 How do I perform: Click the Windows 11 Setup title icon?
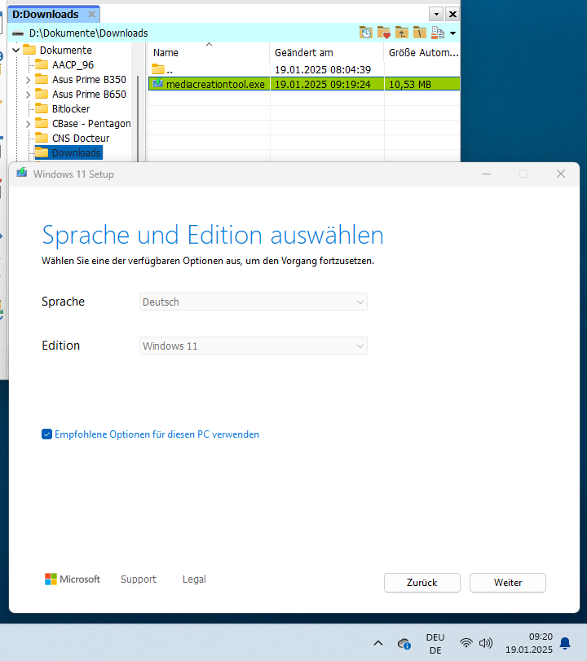[21, 174]
